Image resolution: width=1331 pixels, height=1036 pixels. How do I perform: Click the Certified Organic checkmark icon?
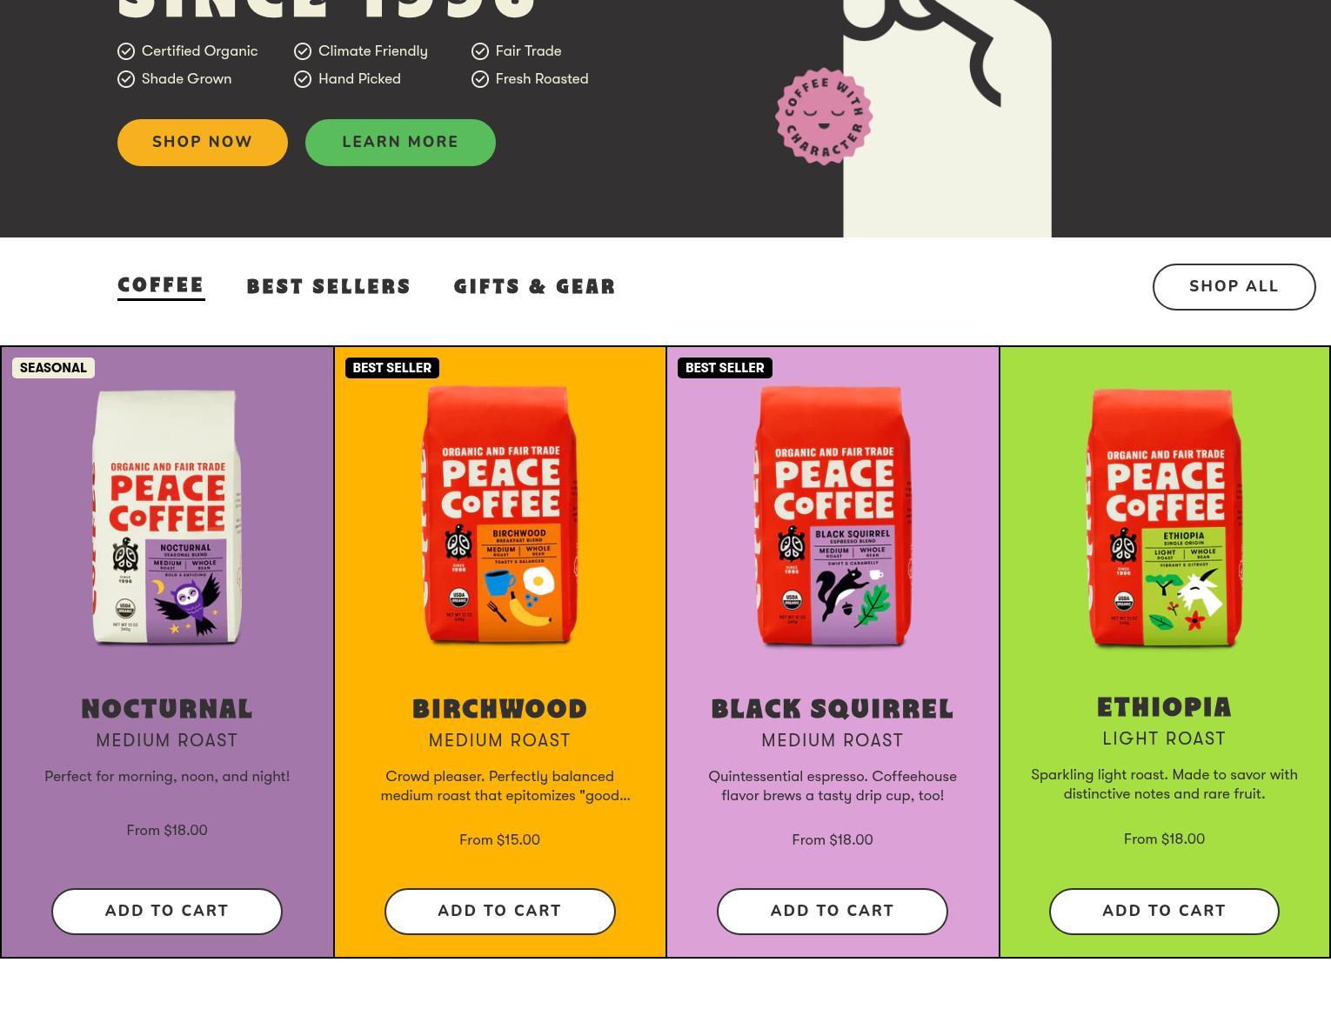(126, 51)
